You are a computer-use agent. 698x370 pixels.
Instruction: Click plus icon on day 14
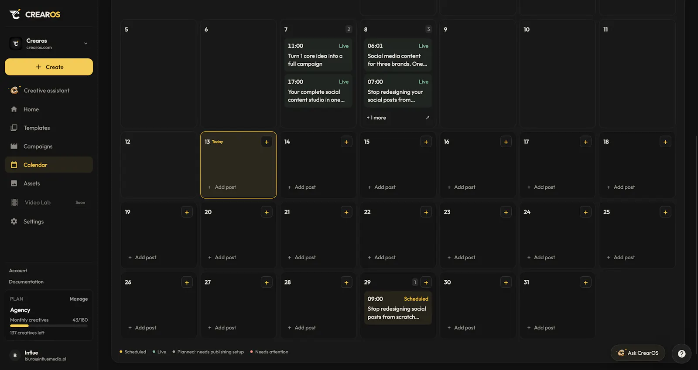coord(346,142)
